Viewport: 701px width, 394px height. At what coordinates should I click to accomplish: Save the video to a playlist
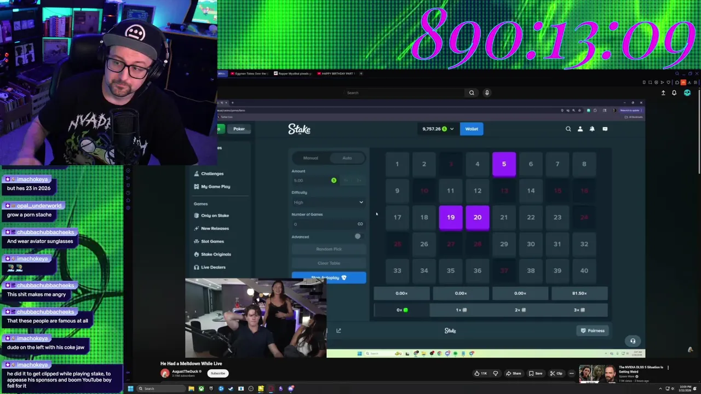tap(535, 373)
